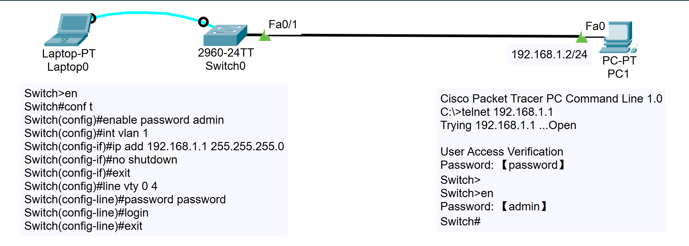
Task: Click the Fa0 port label near PC1
Action: tap(595, 26)
